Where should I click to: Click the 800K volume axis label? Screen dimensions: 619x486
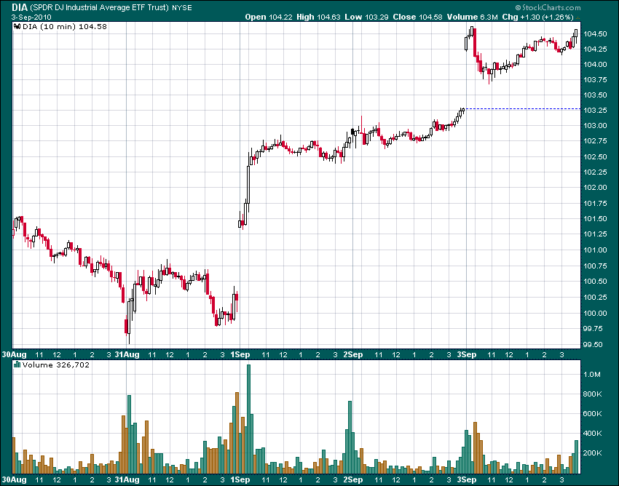click(x=593, y=394)
